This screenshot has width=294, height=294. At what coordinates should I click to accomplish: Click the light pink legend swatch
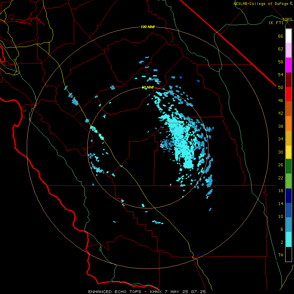288,50
